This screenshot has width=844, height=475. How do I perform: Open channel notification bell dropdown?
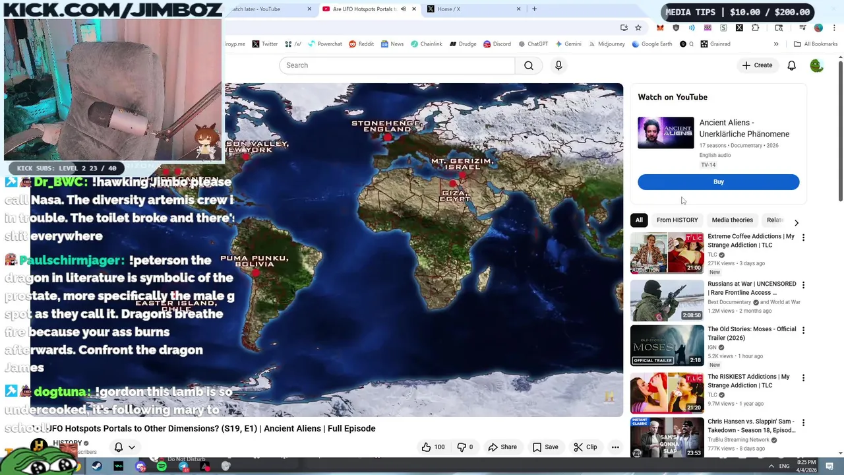pyautogui.click(x=125, y=447)
